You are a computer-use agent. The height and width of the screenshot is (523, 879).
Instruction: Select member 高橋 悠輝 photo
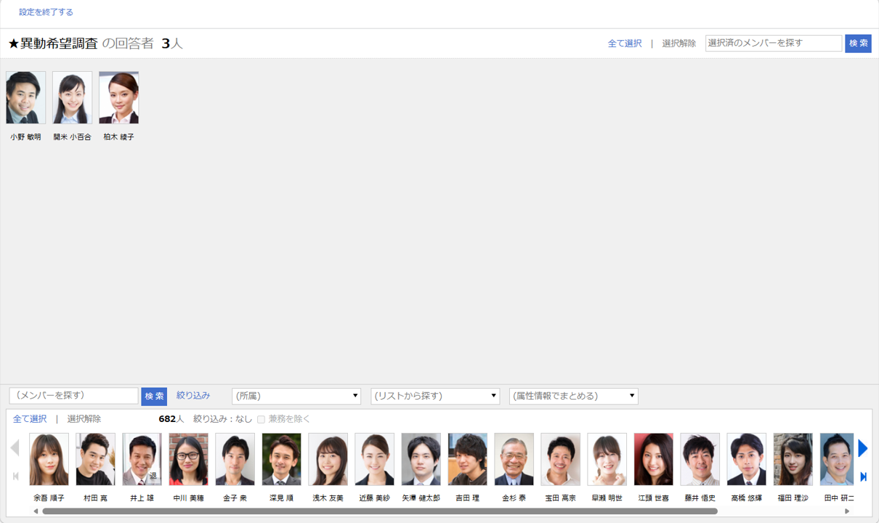tap(747, 459)
